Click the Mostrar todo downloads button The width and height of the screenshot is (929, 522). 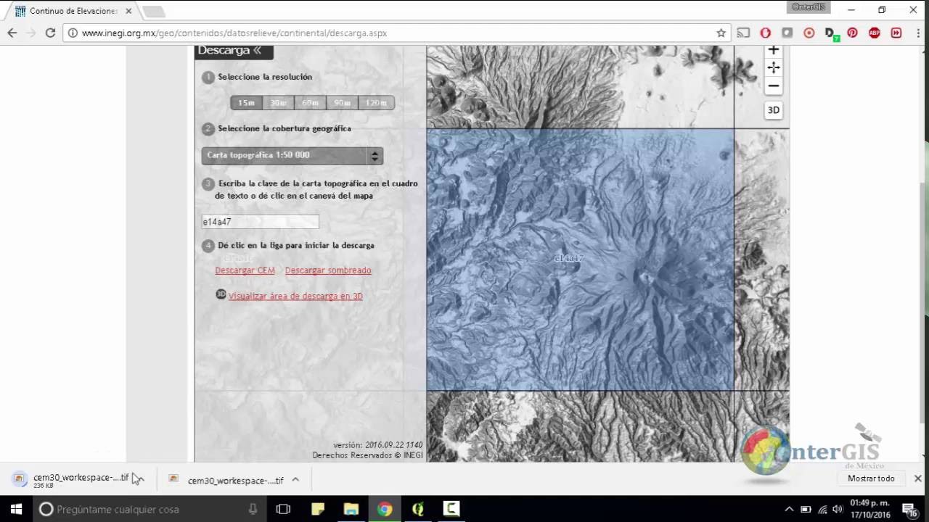pyautogui.click(x=871, y=478)
